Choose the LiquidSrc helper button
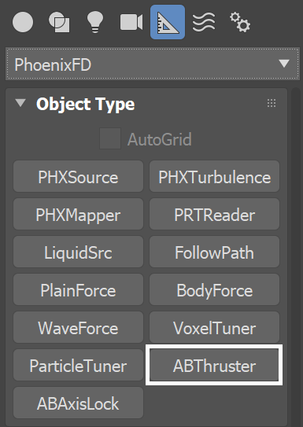Screen dimensions: 303x427 coord(78,252)
